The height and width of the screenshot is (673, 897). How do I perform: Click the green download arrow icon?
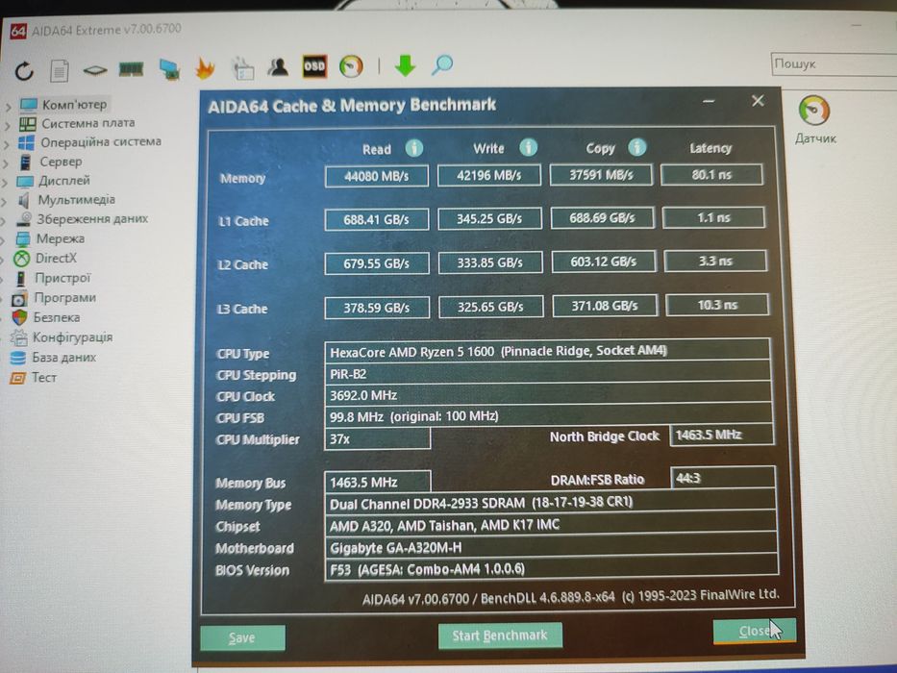(x=405, y=65)
